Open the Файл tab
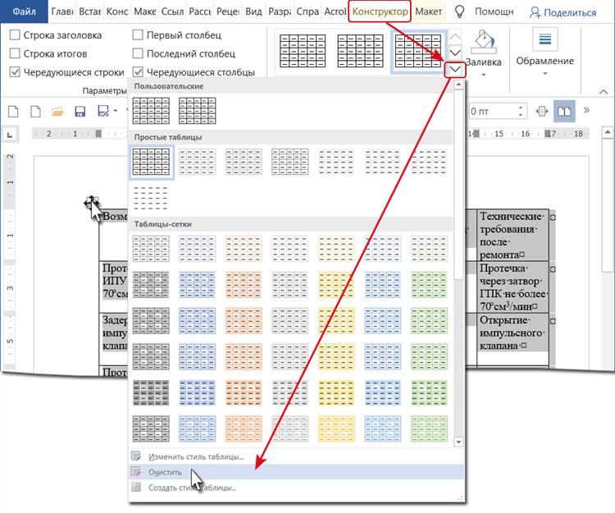615x513 pixels. 24,11
